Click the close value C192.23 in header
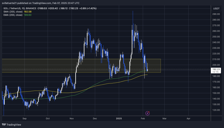The height and width of the screenshot is (128, 224). click(x=74, y=8)
